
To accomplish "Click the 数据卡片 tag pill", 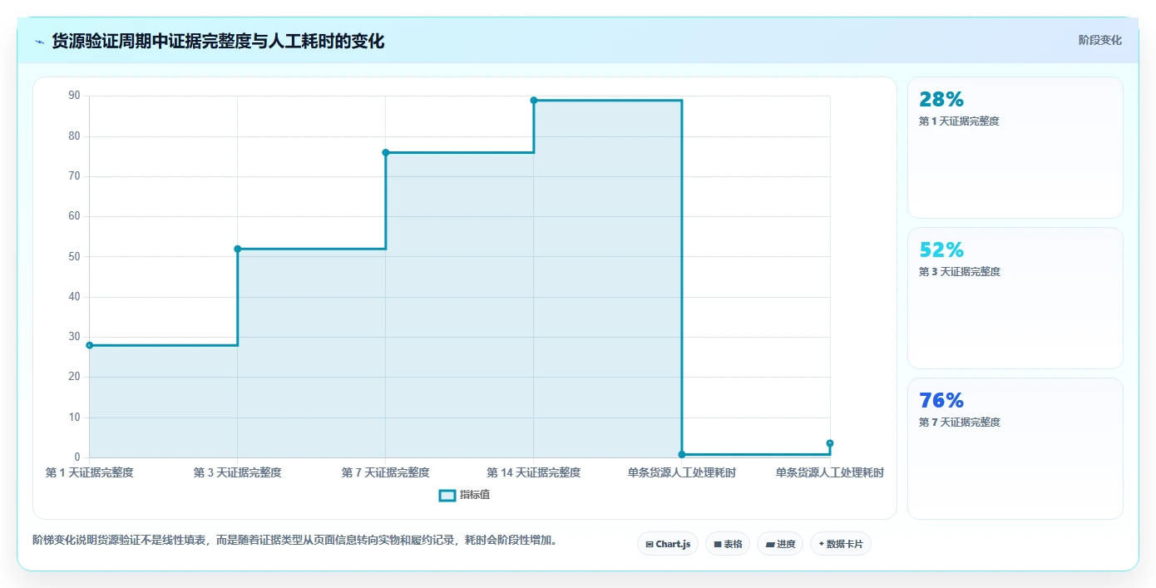I will tap(841, 544).
